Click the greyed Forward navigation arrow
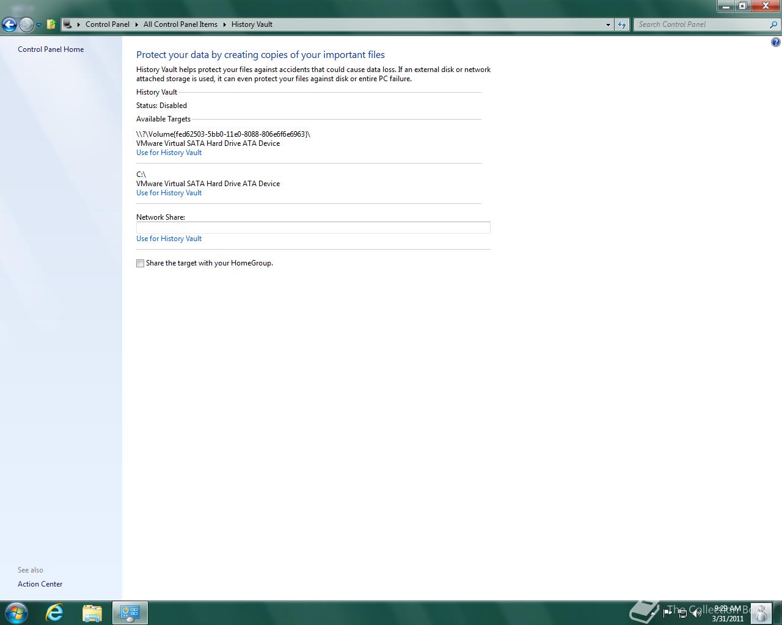 click(x=26, y=24)
